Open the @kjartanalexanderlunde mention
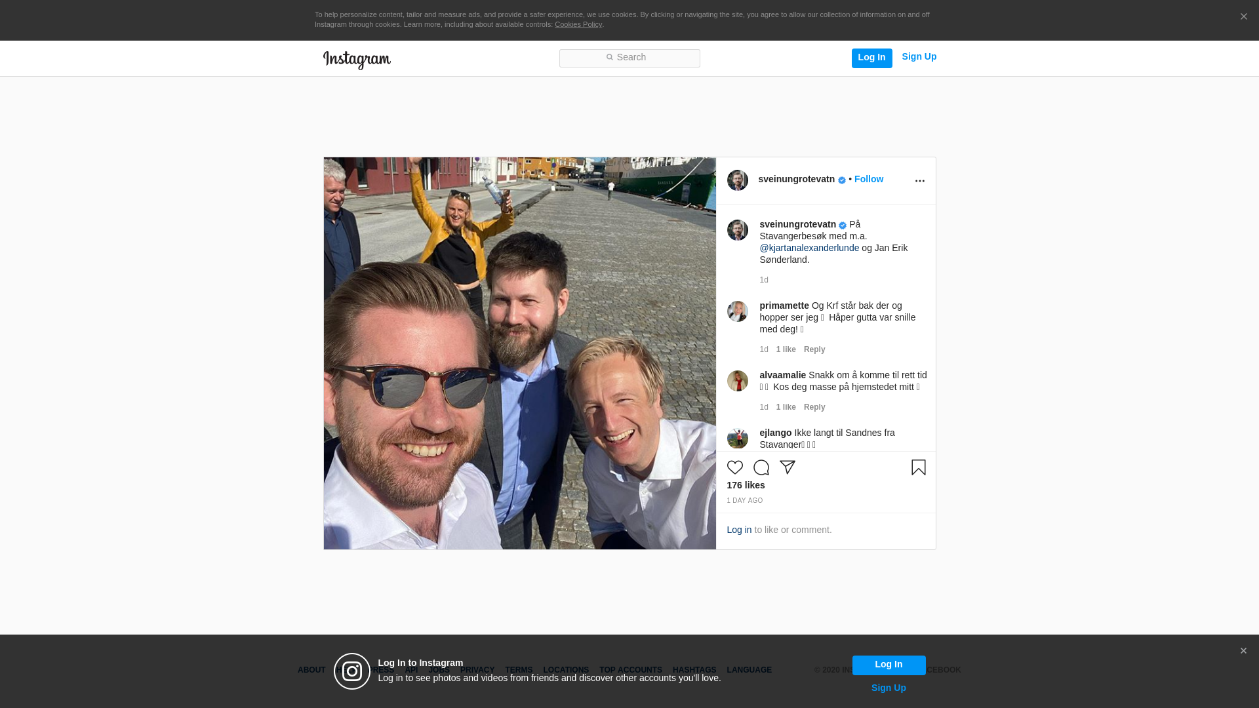Viewport: 1259px width, 708px height. tap(809, 248)
